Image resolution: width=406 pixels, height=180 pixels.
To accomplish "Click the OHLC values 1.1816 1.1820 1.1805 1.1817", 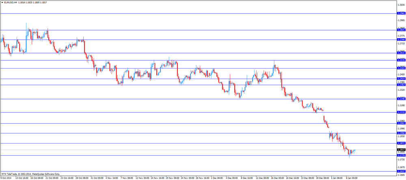I will click(32, 2).
